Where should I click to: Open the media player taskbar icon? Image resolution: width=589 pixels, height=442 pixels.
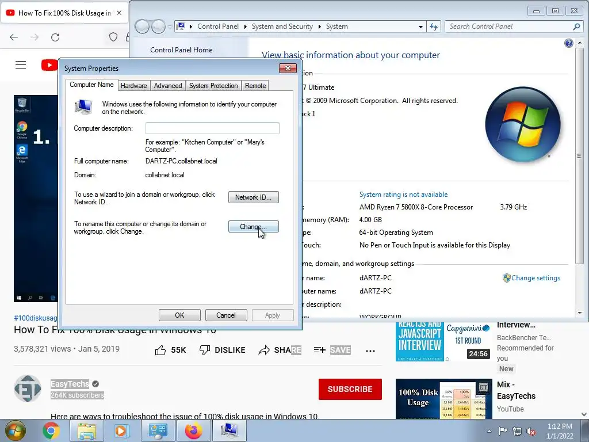click(121, 430)
